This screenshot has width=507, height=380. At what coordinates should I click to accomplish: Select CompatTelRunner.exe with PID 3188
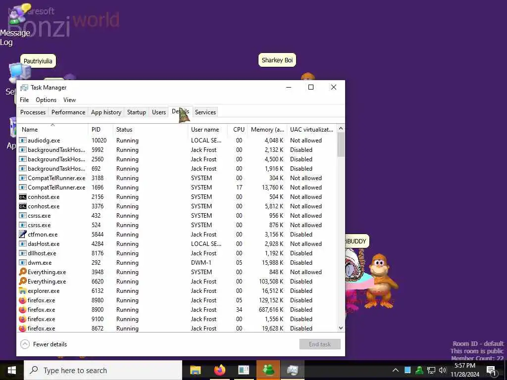[177, 178]
